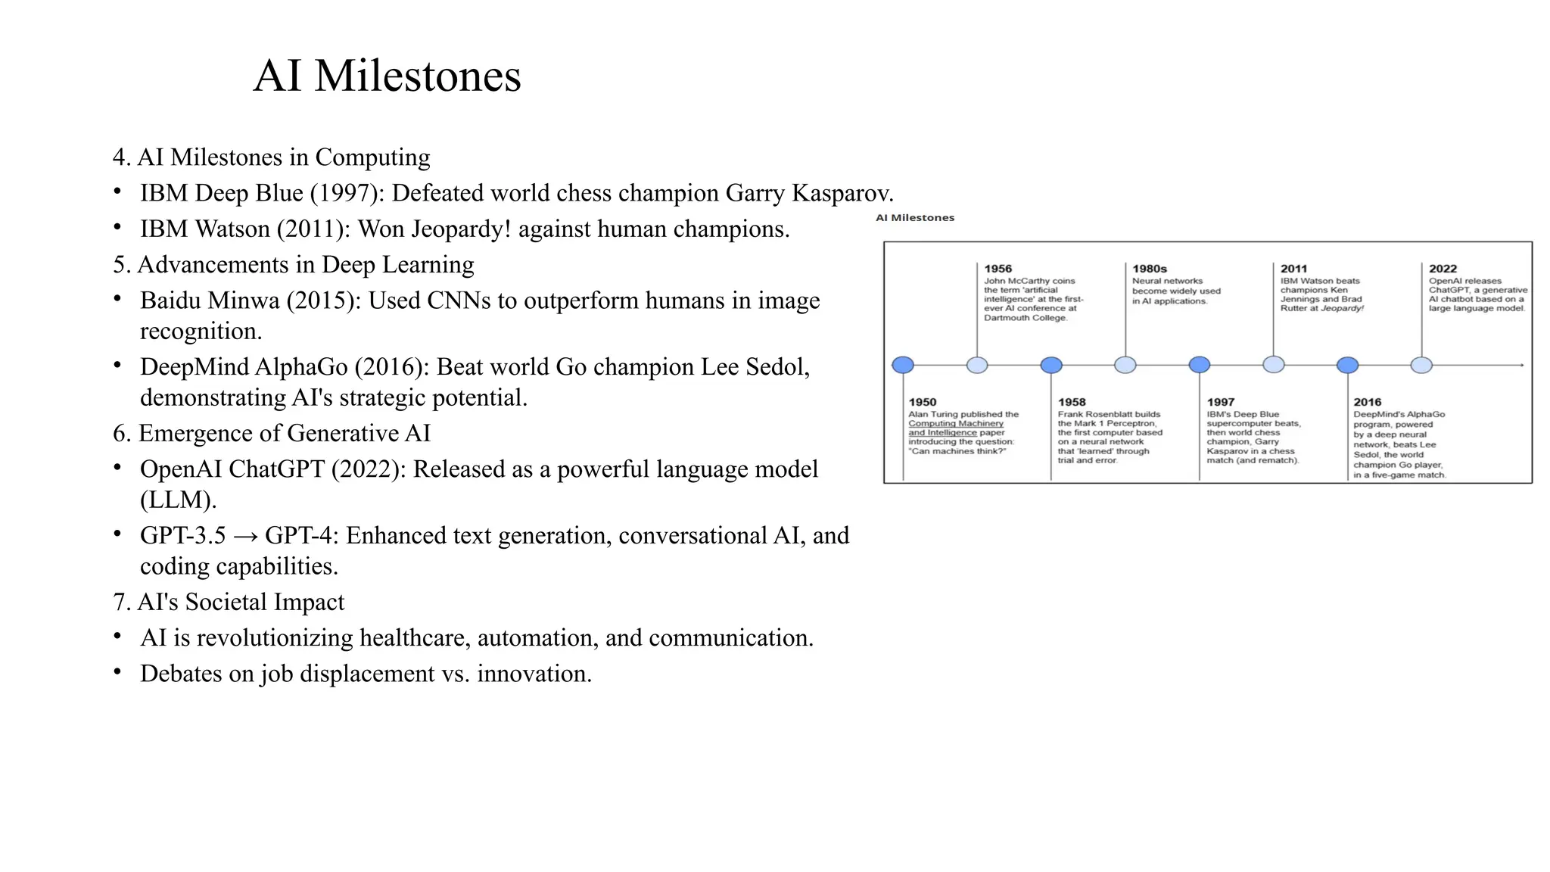1550x872 pixels.
Task: Click the "2016" year label in timeline
Action: [1367, 402]
